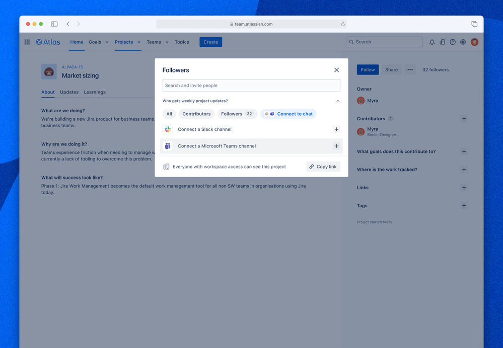The height and width of the screenshot is (348, 503).
Task: Select Connect a Slack channel row
Action: coord(252,129)
